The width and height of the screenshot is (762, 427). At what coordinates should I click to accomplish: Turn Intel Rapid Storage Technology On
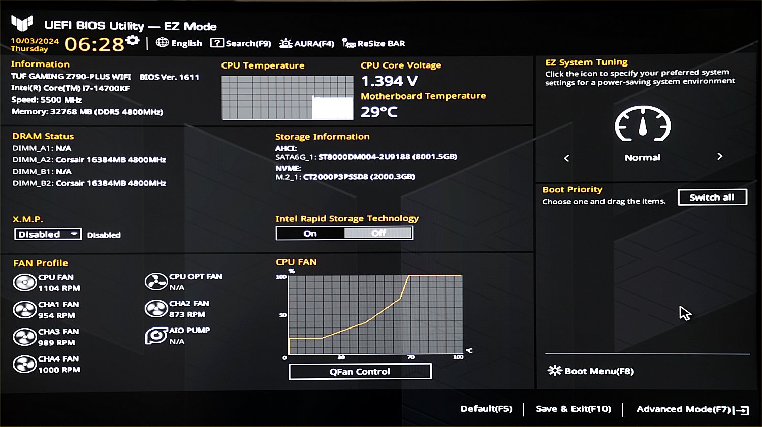coord(310,234)
